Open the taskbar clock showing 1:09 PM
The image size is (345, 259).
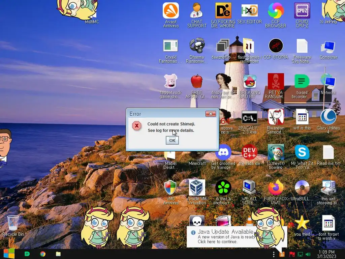[x=326, y=254]
